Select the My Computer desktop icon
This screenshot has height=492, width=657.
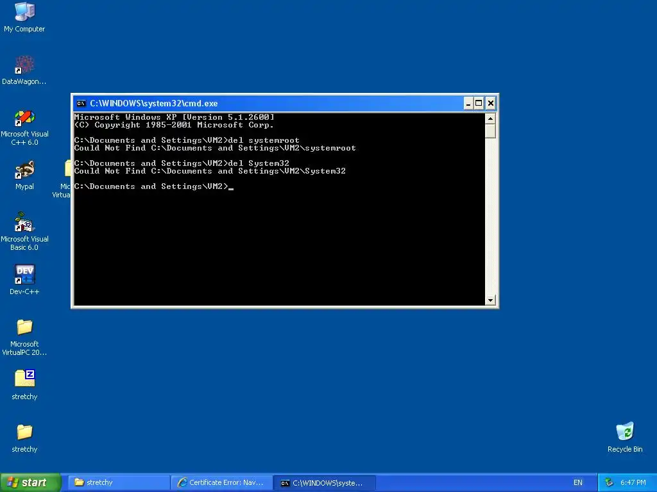(24, 17)
